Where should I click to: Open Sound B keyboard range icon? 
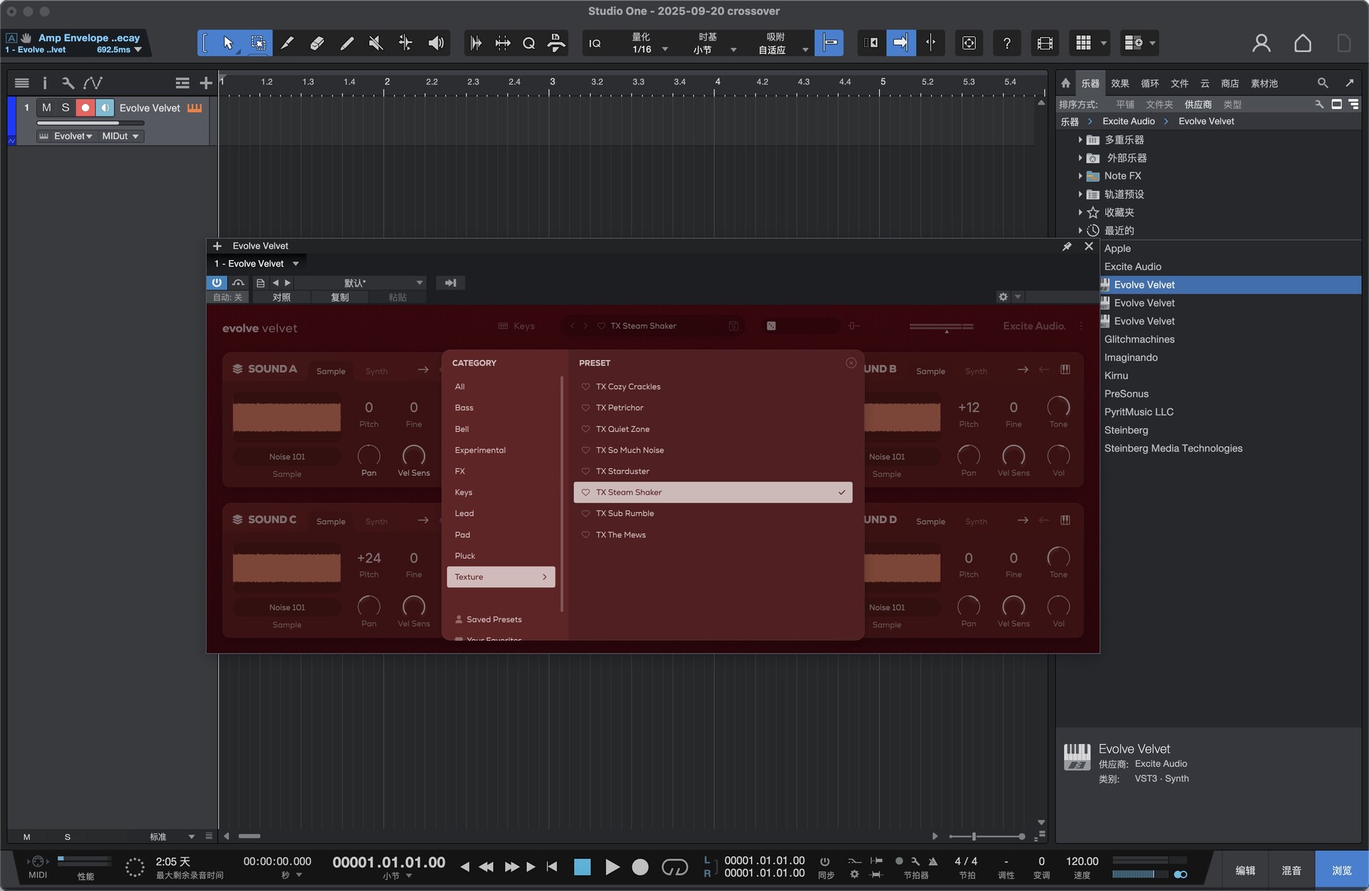[1065, 369]
